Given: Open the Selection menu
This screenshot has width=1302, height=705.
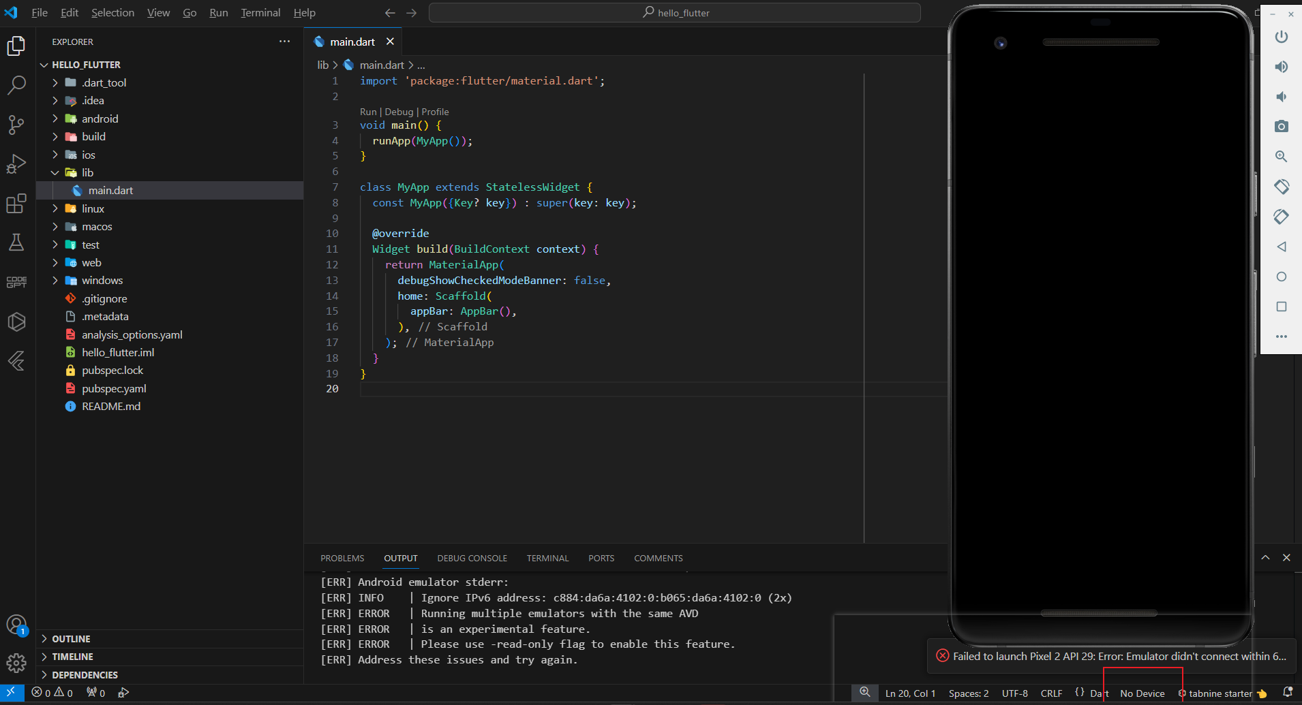Looking at the screenshot, I should point(113,13).
